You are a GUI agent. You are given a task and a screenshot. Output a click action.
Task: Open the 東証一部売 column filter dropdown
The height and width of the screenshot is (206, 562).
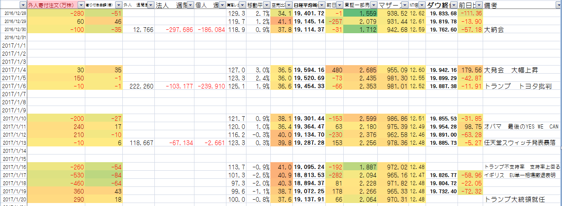[374, 5]
